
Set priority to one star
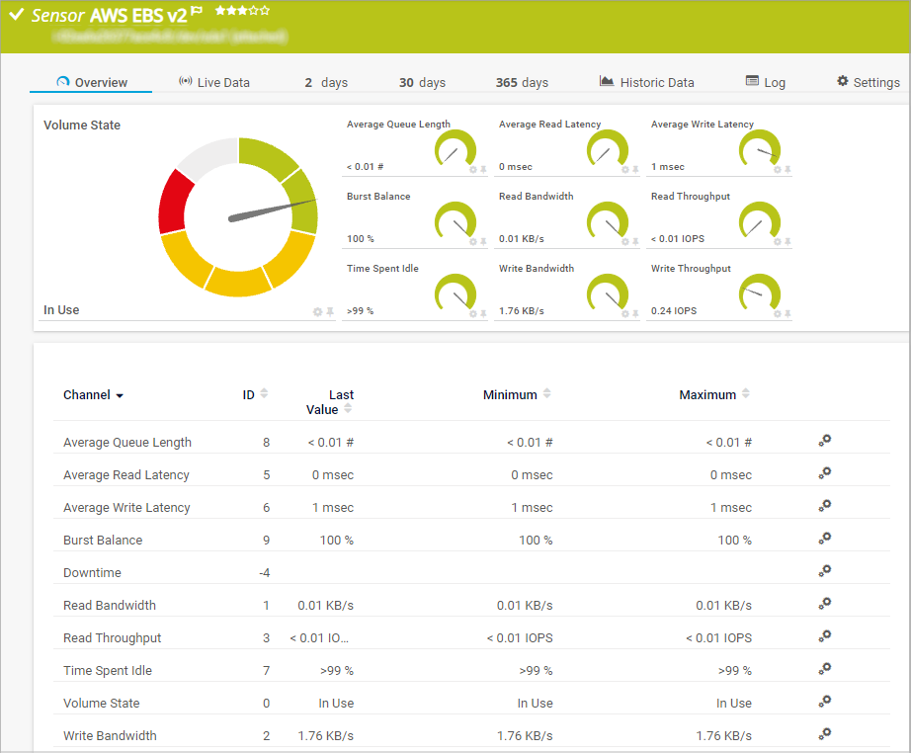click(220, 10)
